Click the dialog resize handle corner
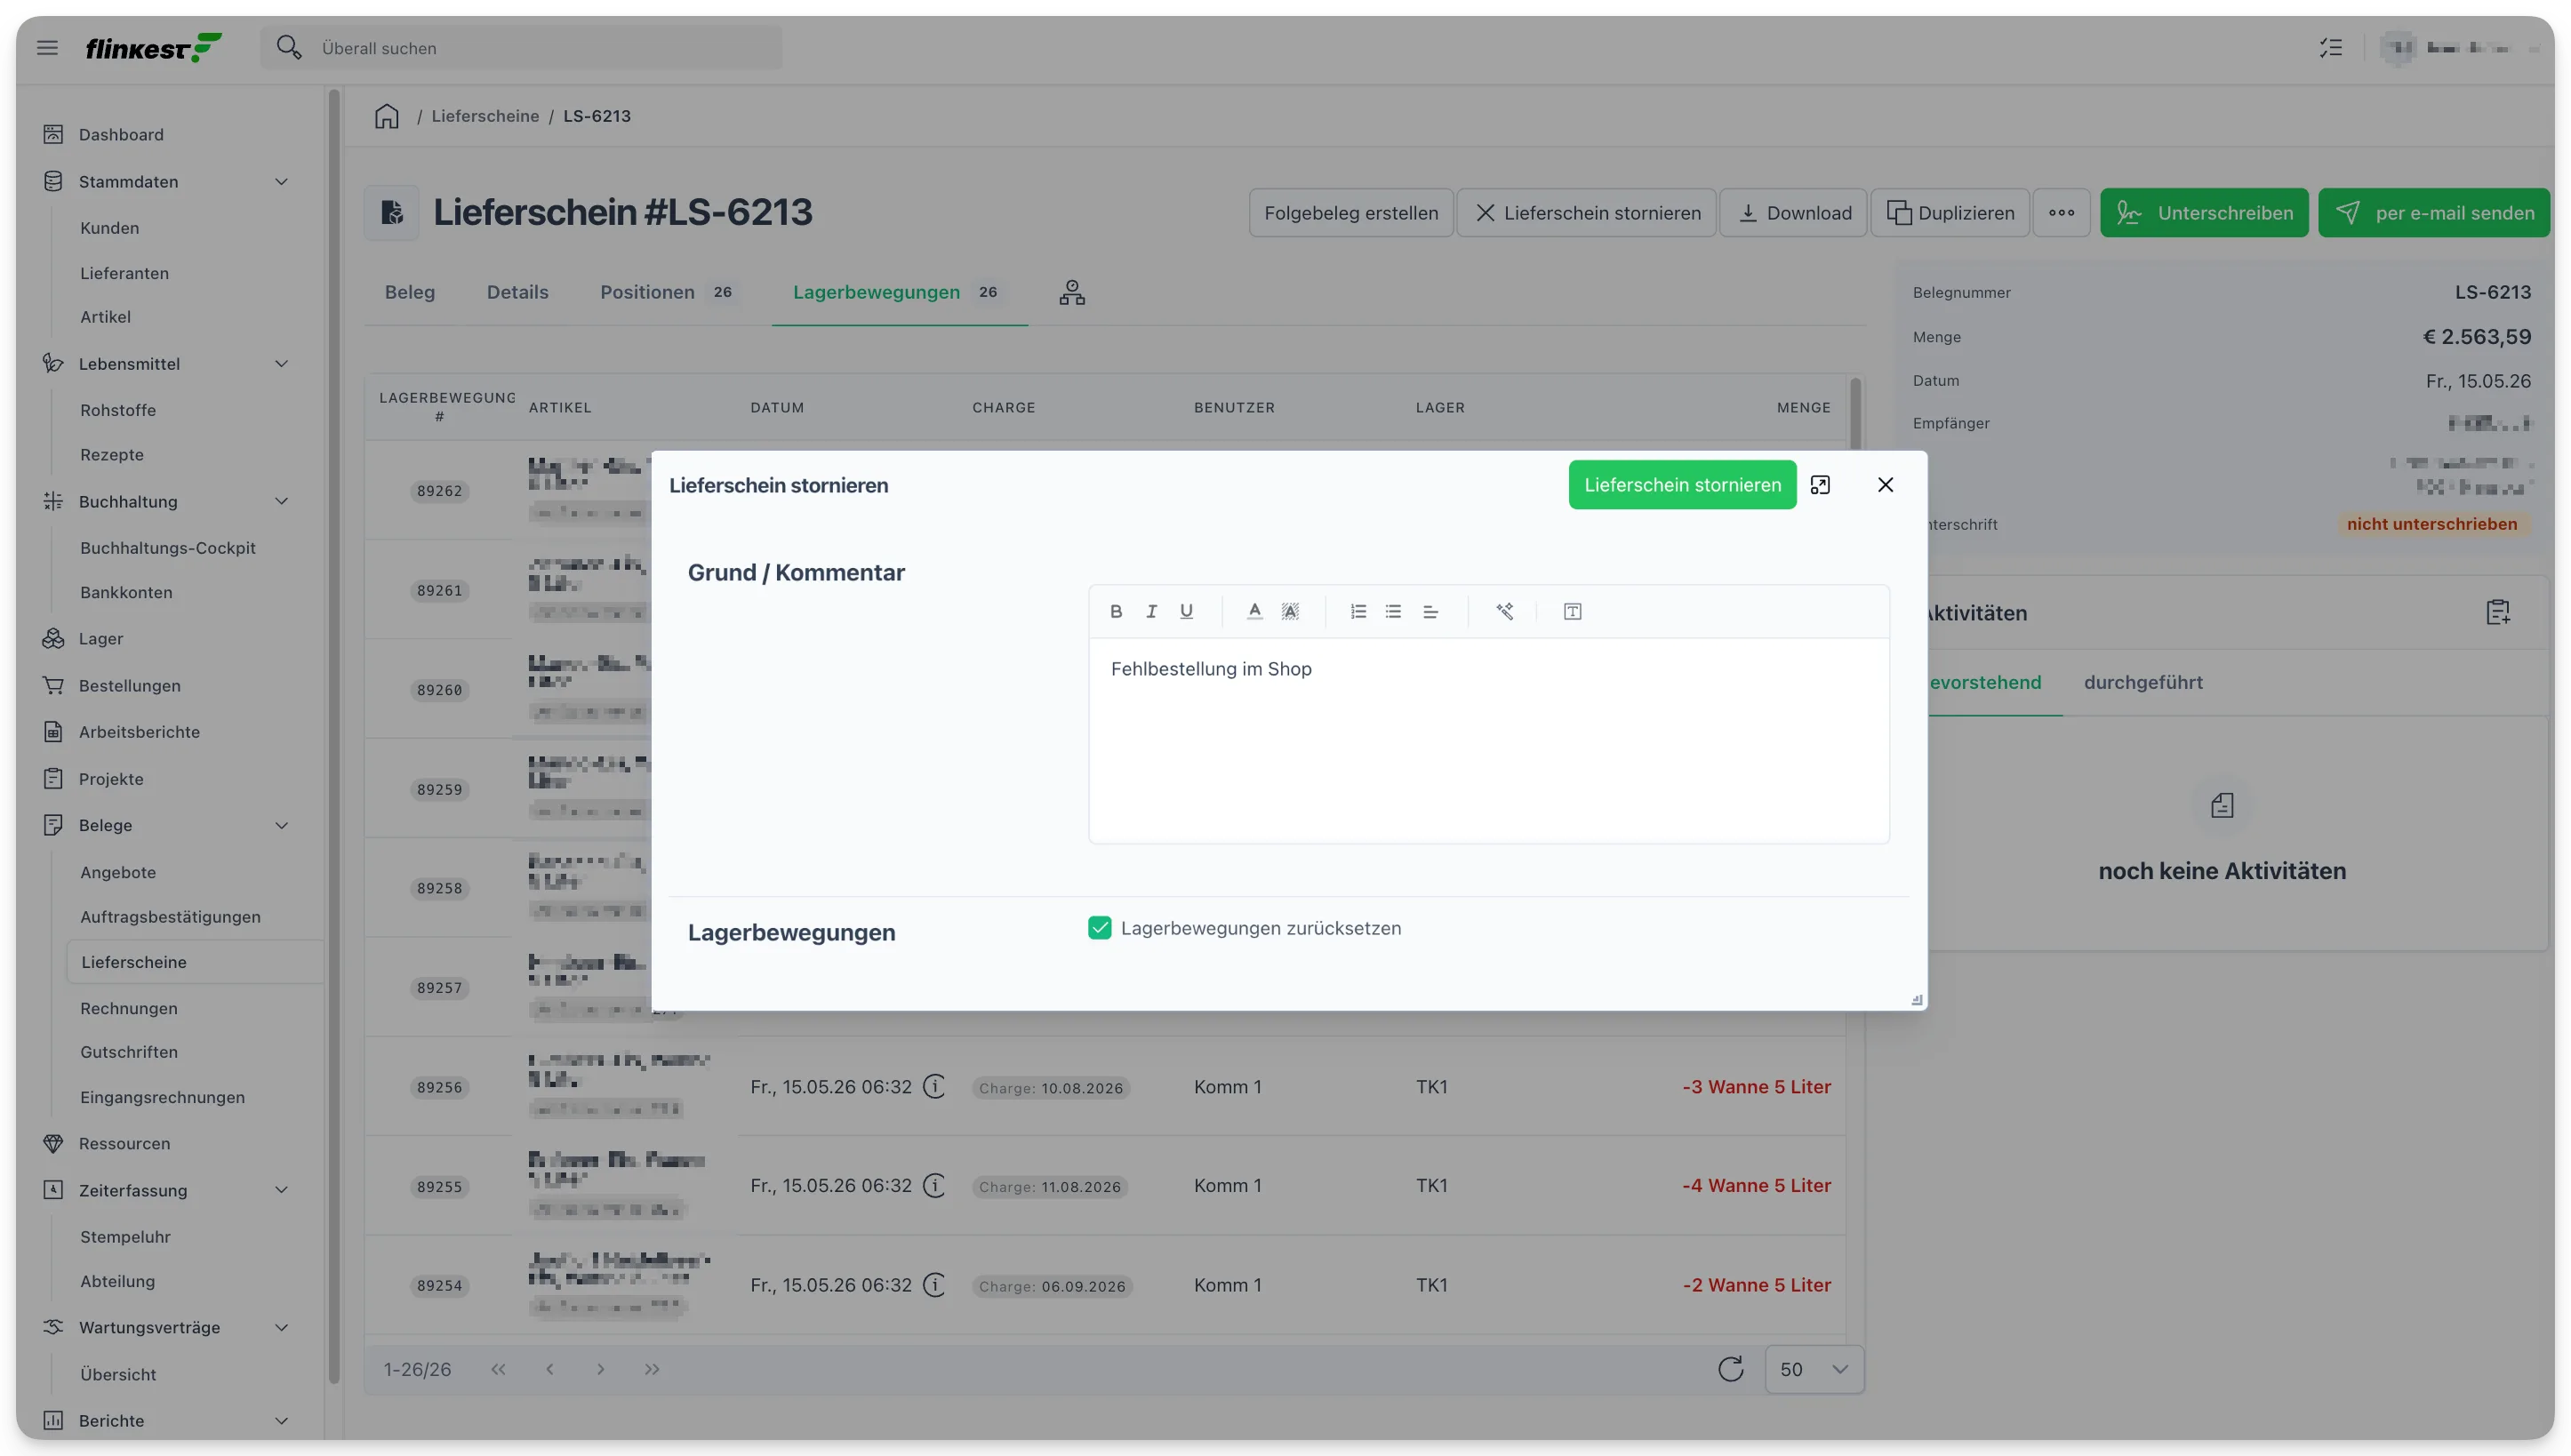This screenshot has height=1456, width=2571. [x=1916, y=999]
